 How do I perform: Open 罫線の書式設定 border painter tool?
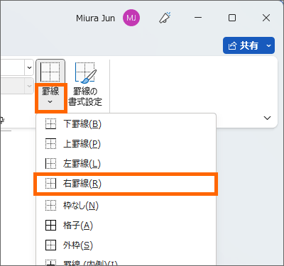[x=85, y=84]
